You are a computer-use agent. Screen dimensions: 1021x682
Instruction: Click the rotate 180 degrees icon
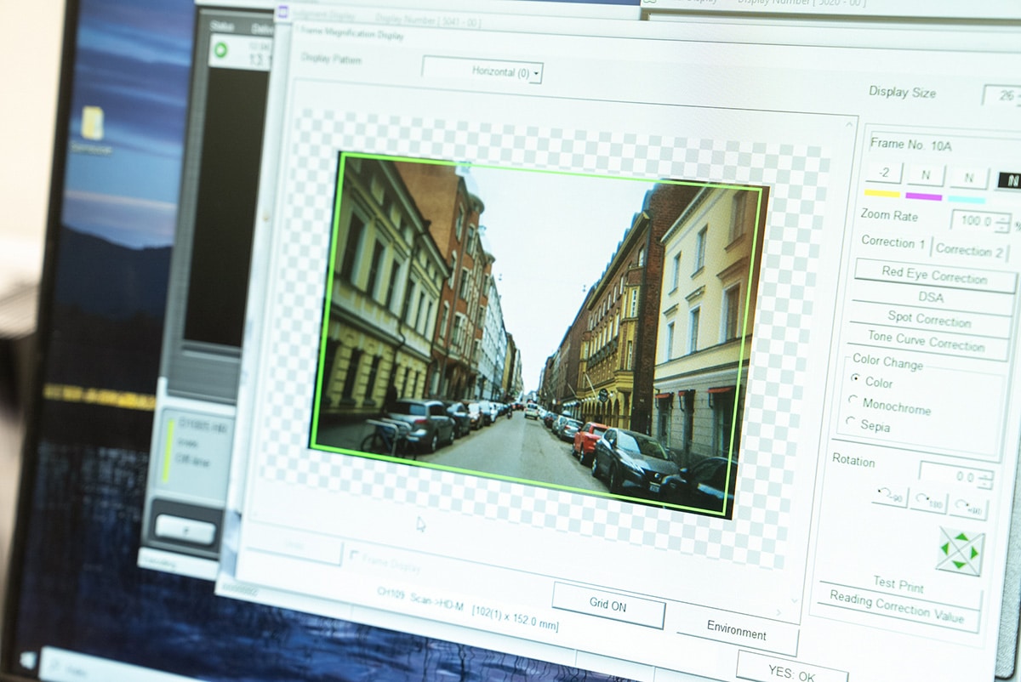[928, 503]
